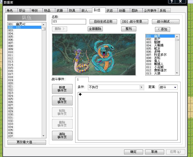Select enemy 004: 火蜥蜴
Screen dimensions: 193x157
[160, 45]
